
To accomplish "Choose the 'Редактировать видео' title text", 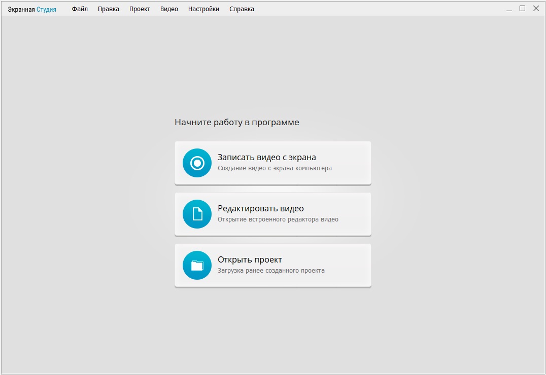I will click(261, 208).
